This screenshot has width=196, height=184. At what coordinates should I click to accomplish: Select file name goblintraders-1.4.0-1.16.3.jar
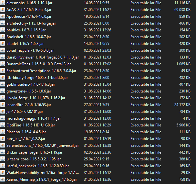click(31, 84)
